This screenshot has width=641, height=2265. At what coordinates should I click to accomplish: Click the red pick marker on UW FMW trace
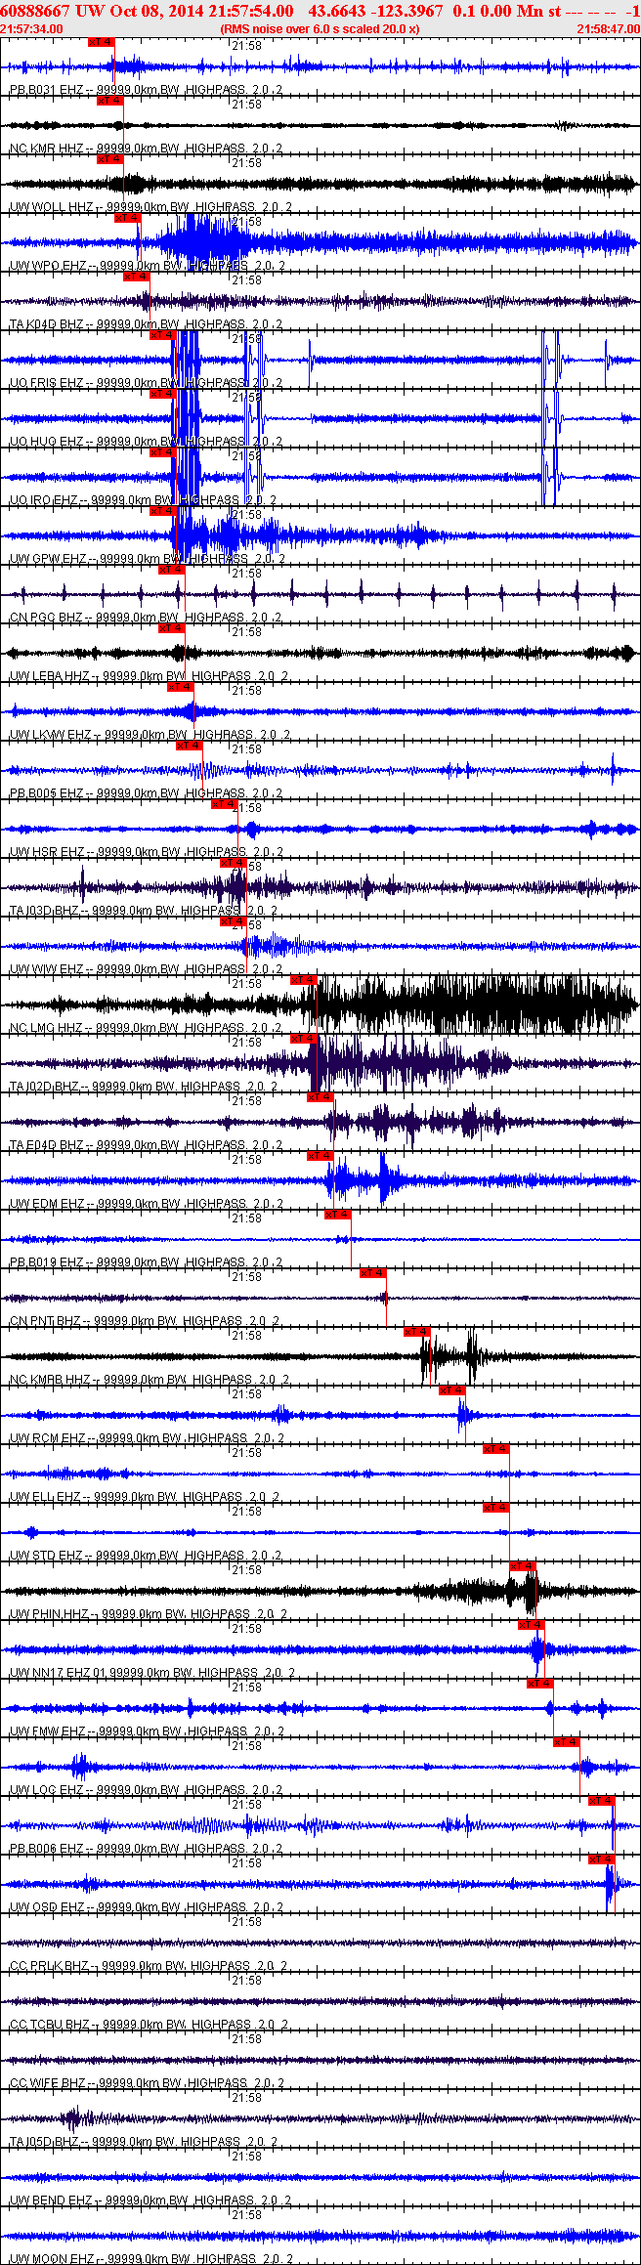pyautogui.click(x=540, y=1684)
